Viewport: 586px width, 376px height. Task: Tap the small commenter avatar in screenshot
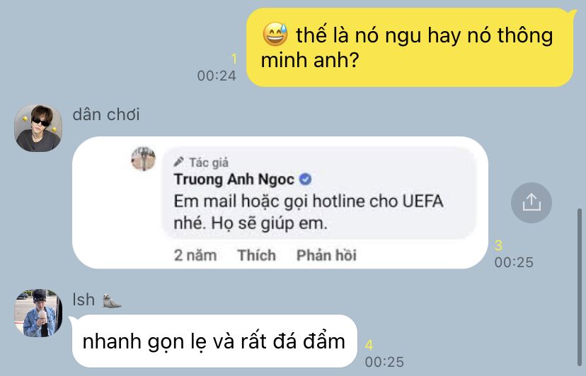tap(143, 159)
